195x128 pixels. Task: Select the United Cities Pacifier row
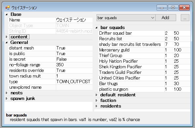[144, 78]
